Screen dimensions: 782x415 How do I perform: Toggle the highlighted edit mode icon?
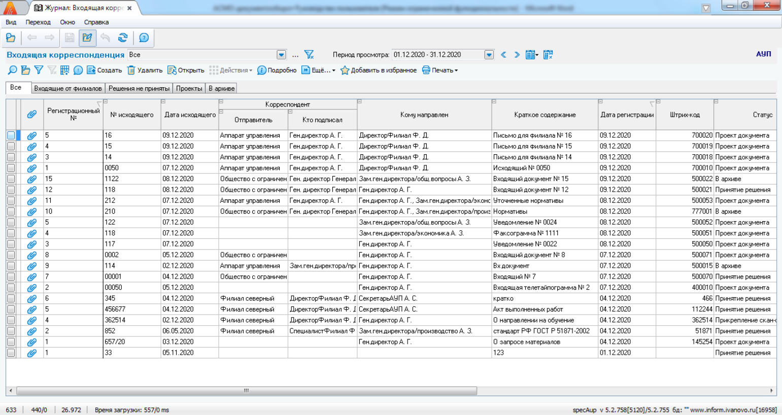click(87, 38)
